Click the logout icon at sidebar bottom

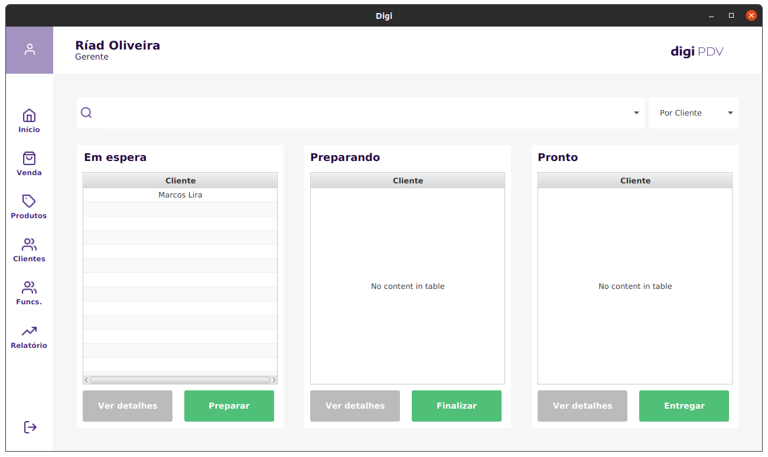coord(30,427)
